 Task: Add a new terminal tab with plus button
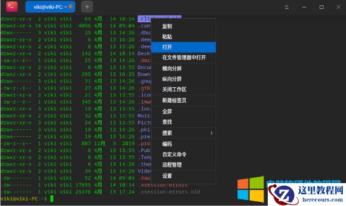(87, 7)
